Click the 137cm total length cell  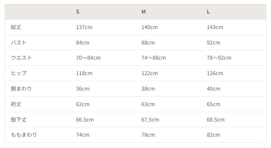point(84,27)
